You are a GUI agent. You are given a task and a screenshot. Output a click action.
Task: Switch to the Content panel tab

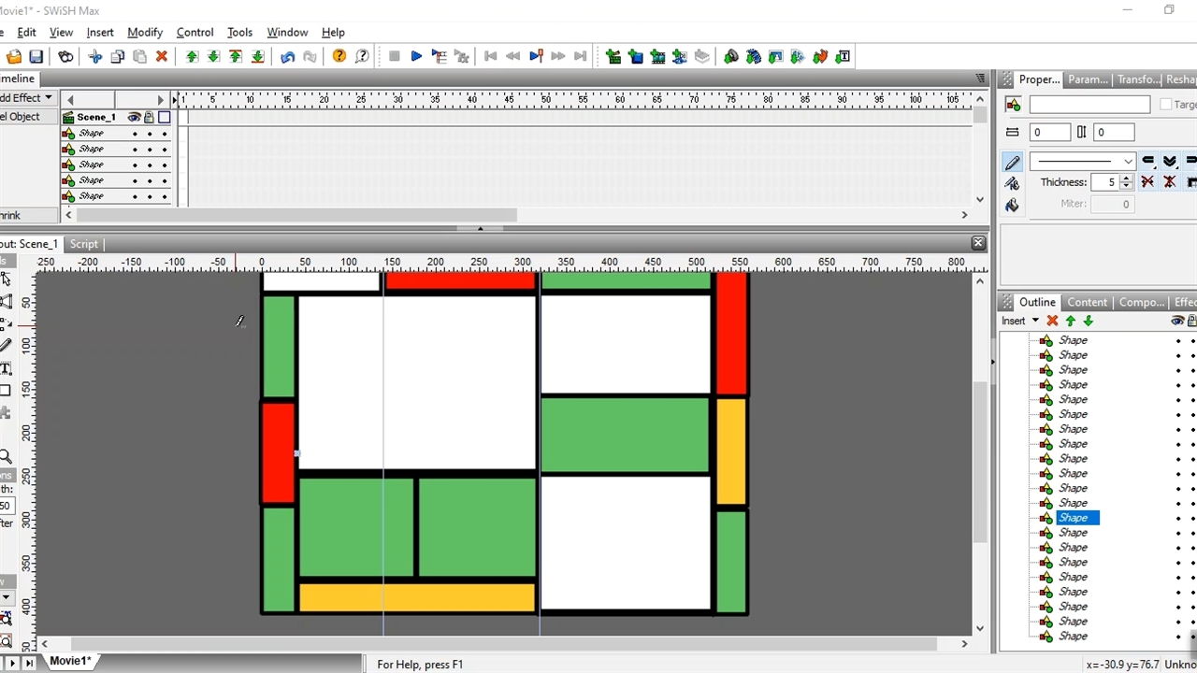[x=1087, y=302]
